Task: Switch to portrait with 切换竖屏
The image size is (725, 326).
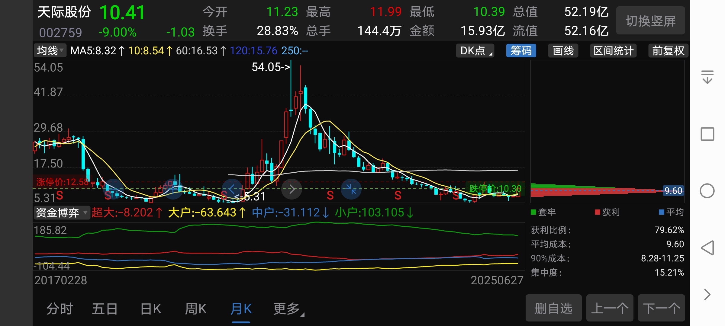Action: point(651,21)
